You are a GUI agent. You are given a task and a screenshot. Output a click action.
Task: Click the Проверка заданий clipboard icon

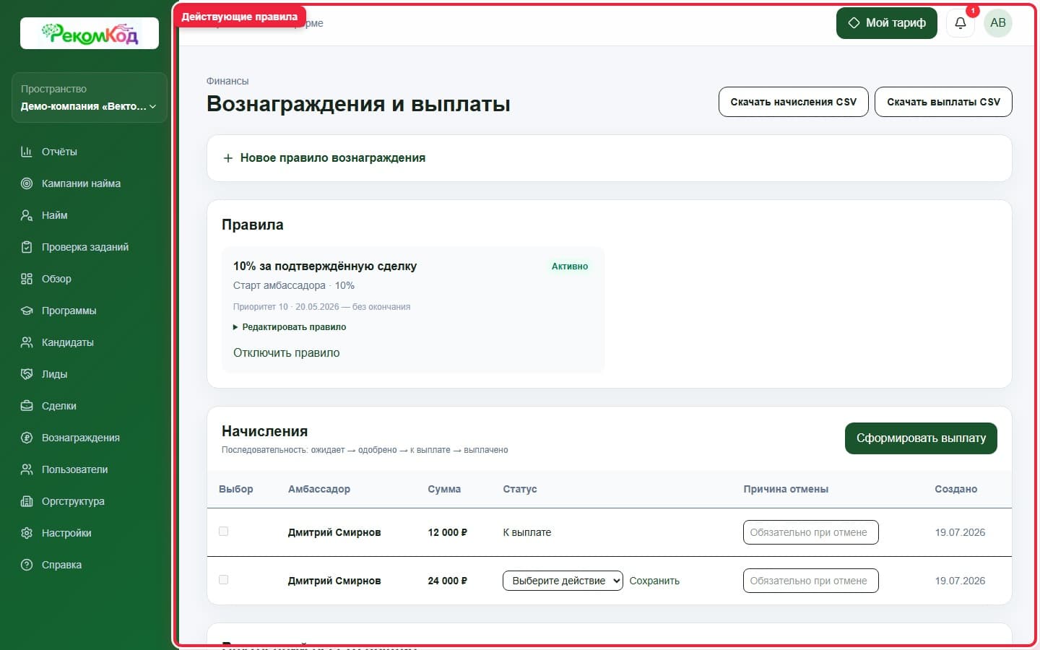click(x=27, y=247)
